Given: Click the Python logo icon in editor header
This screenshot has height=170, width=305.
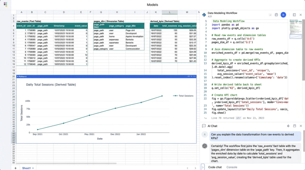Looking at the screenshot, I should [204, 15].
